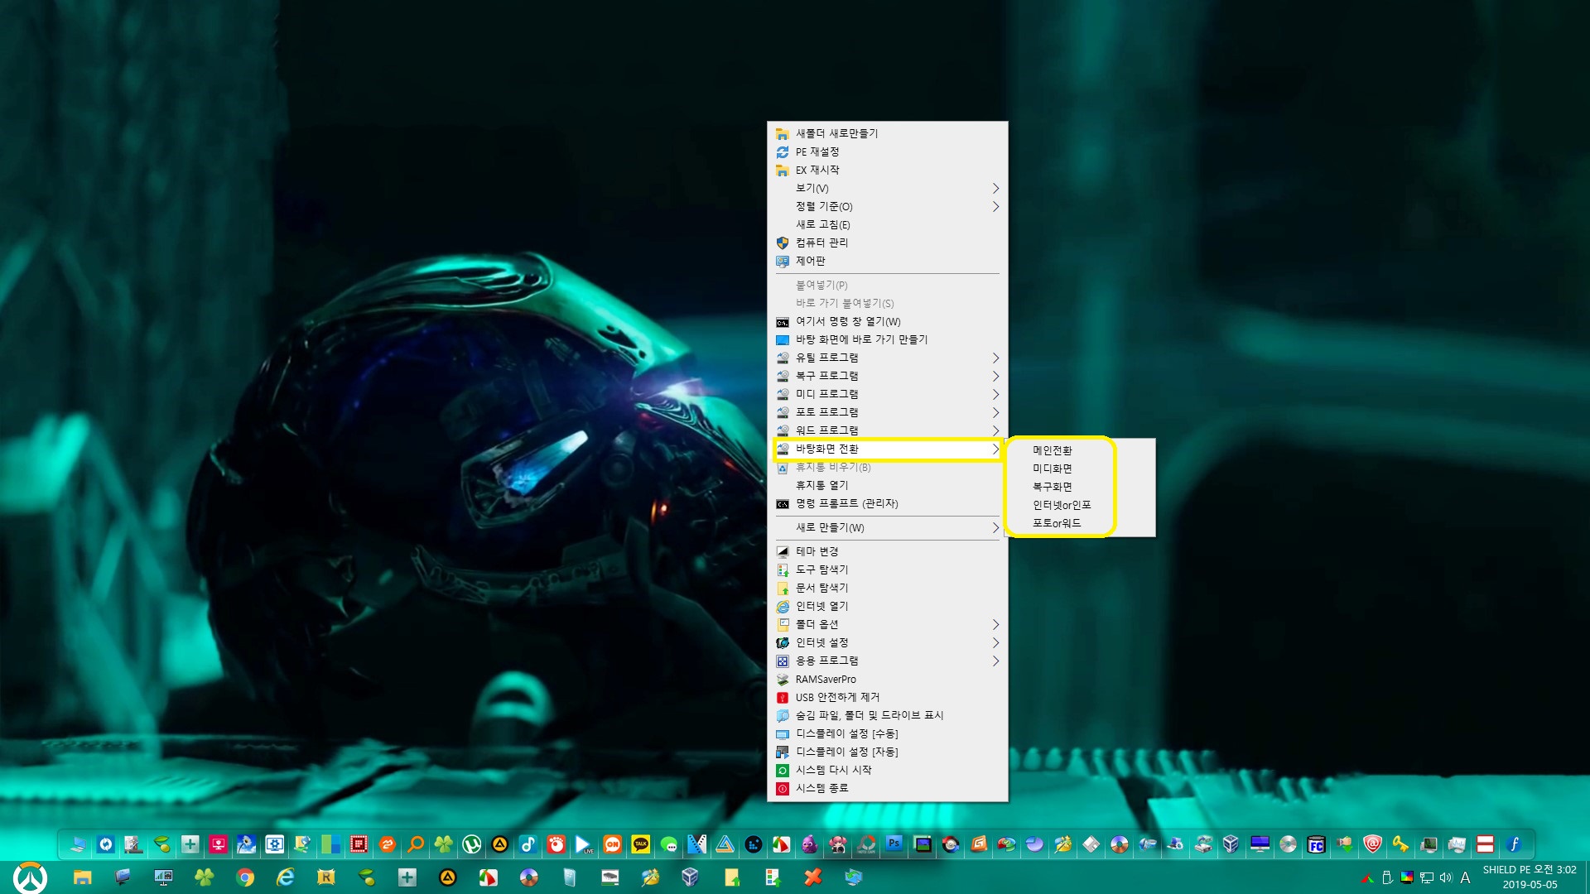This screenshot has height=894, width=1590.
Task: Open the volume speaker tray icon
Action: coord(1445,877)
